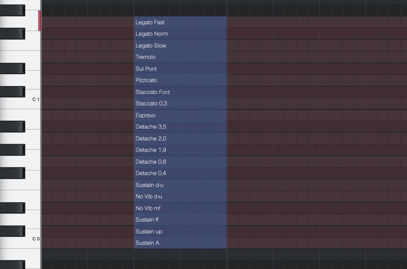
Task: Select the No Vib mf articulation
Action: tap(179, 208)
